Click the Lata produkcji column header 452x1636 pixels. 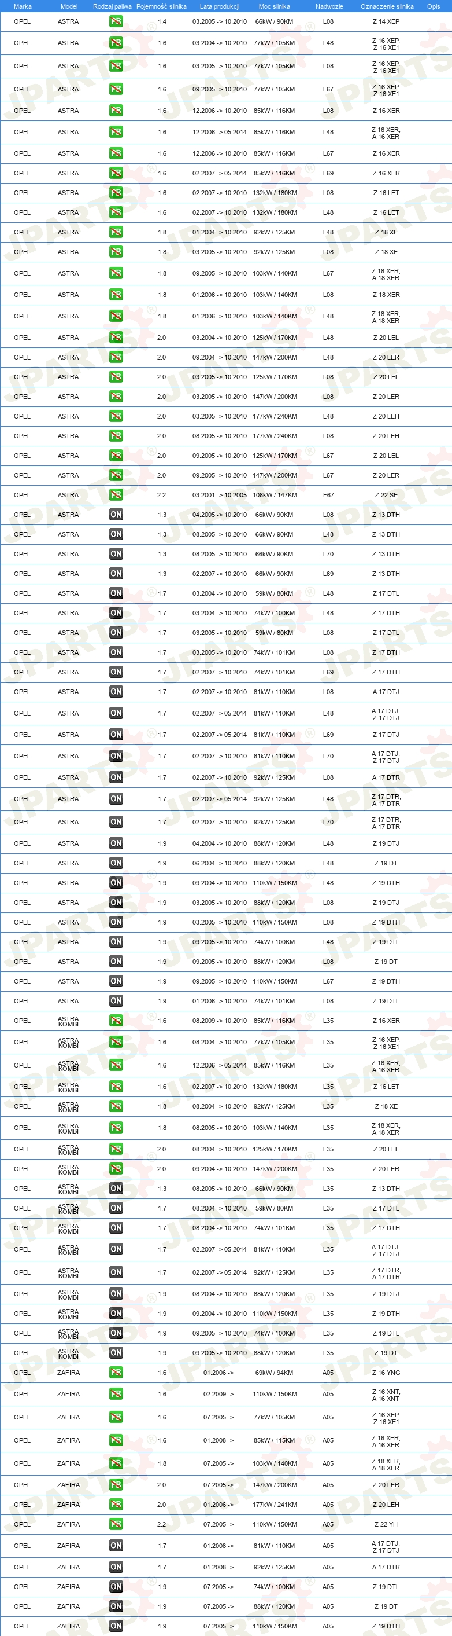[x=219, y=6]
